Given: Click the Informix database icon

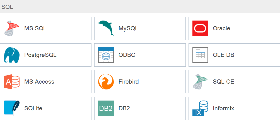Looking at the screenshot, I should click(x=200, y=108).
